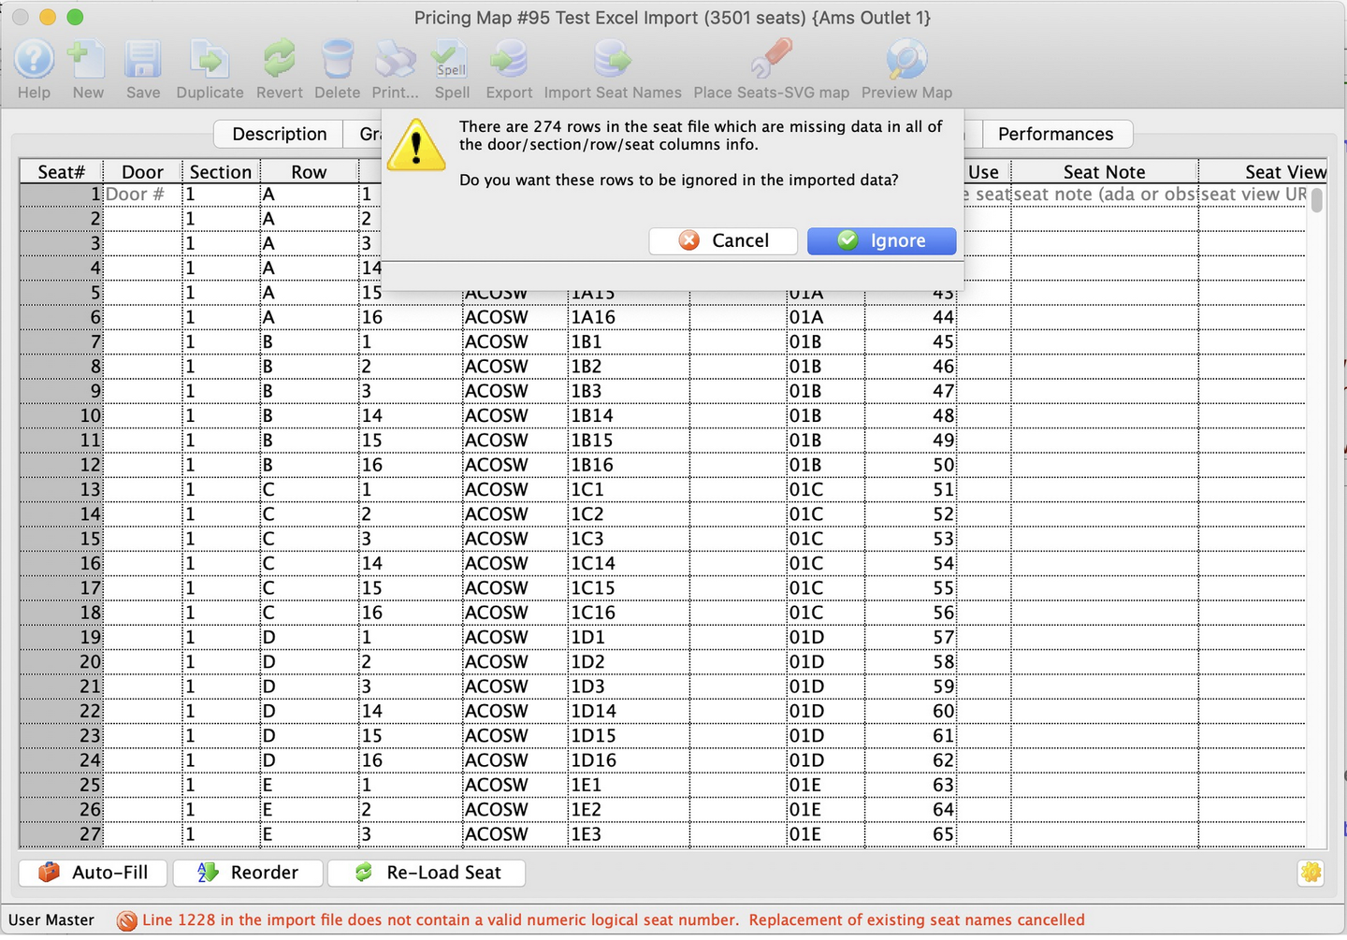The image size is (1347, 940).
Task: Click row number 12 in Seat# column
Action: click(x=61, y=465)
